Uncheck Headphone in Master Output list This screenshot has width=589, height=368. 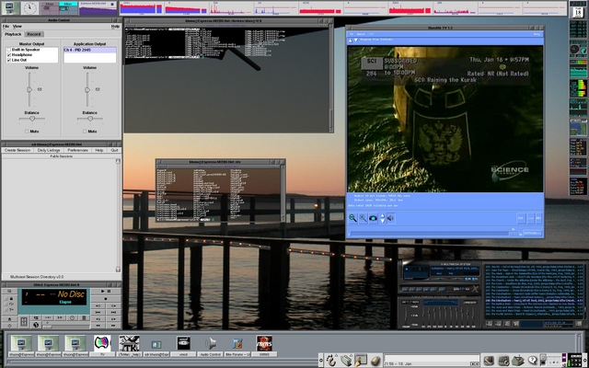pos(9,55)
